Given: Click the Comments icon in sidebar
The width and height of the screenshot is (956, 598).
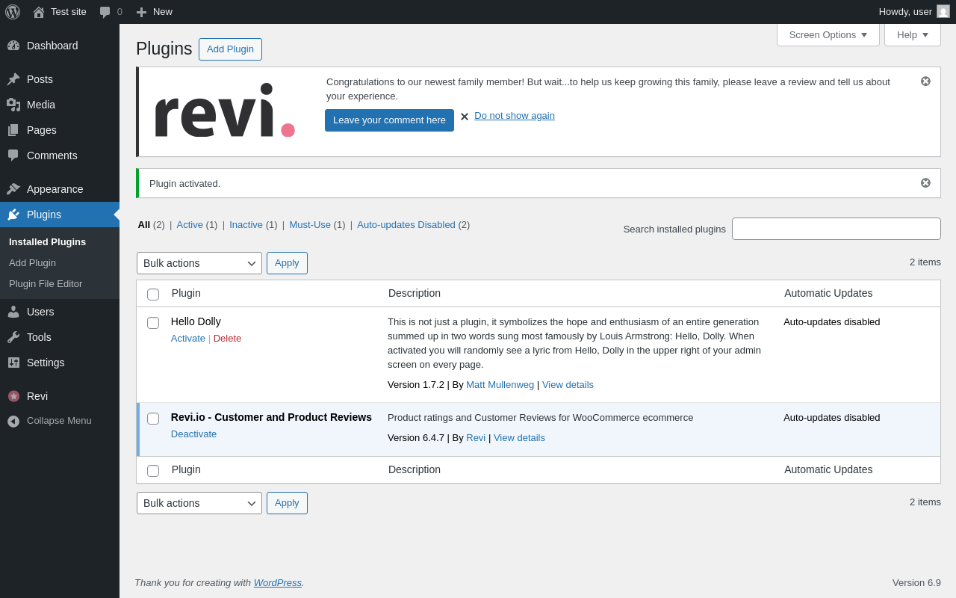Looking at the screenshot, I should [13, 155].
